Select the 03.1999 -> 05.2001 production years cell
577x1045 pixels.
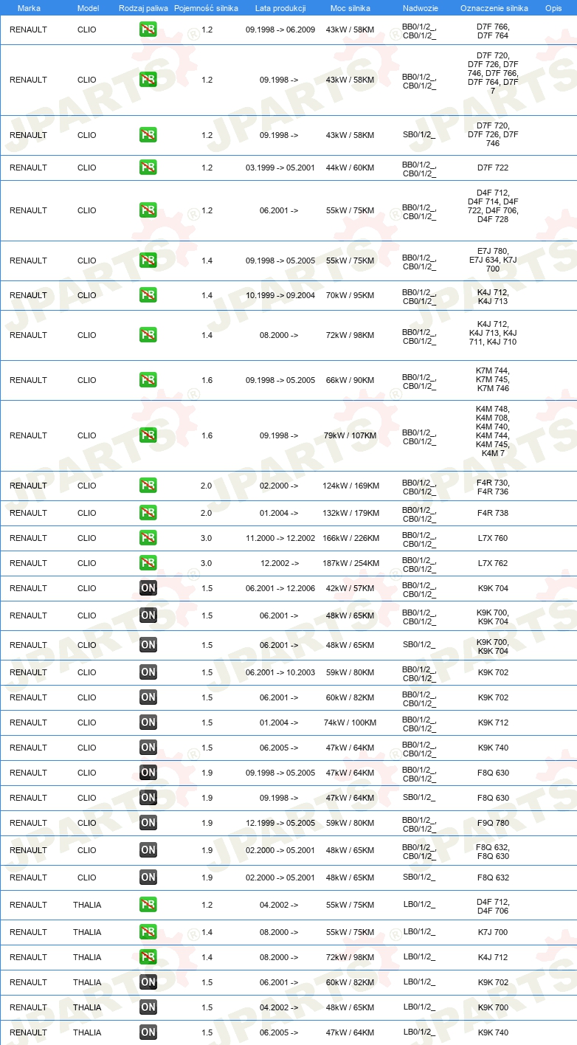(280, 168)
